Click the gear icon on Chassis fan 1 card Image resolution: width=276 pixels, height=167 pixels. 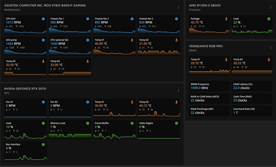click(88, 19)
